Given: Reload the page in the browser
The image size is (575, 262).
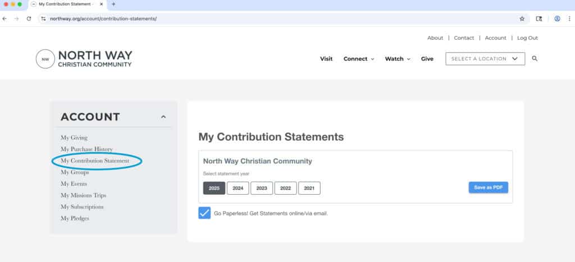Looking at the screenshot, I should click(x=29, y=19).
